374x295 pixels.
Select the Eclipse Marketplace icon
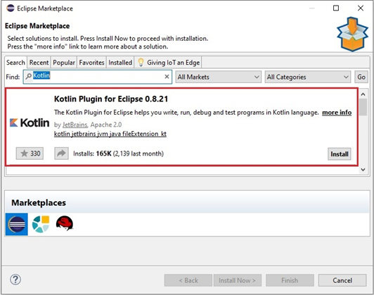point(17,225)
